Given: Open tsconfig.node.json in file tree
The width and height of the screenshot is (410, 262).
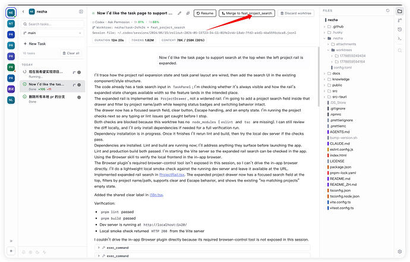Looking at the screenshot, I should pyautogui.click(x=345, y=196).
